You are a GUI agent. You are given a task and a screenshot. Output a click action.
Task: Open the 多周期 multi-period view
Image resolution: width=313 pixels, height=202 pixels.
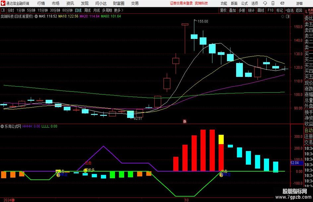point(107,10)
